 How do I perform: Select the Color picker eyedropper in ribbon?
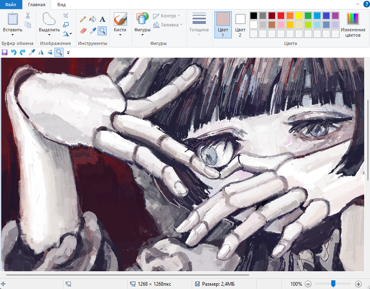(93, 31)
